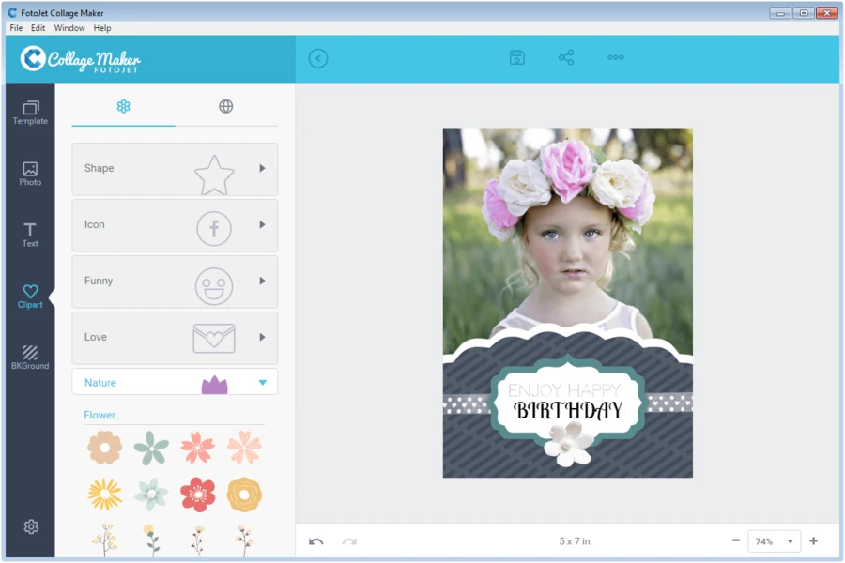Image resolution: width=845 pixels, height=563 pixels.
Task: Open the Edit menu
Action: [x=38, y=28]
